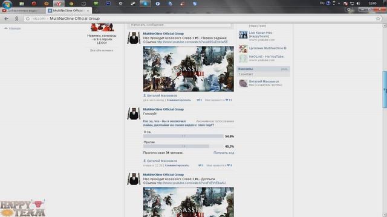Share the #5 post with the megaphone icon
The height and width of the screenshot is (217, 387).
199,100
